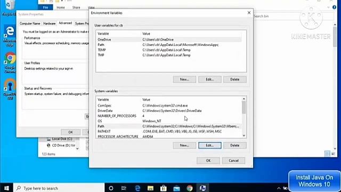341x192 pixels.
Task: Click Variable column header in User variables
Action: 118,34
